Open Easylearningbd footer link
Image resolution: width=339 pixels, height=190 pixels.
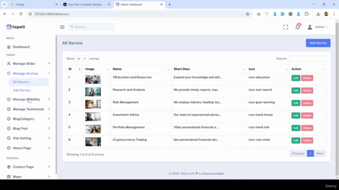tap(213, 174)
